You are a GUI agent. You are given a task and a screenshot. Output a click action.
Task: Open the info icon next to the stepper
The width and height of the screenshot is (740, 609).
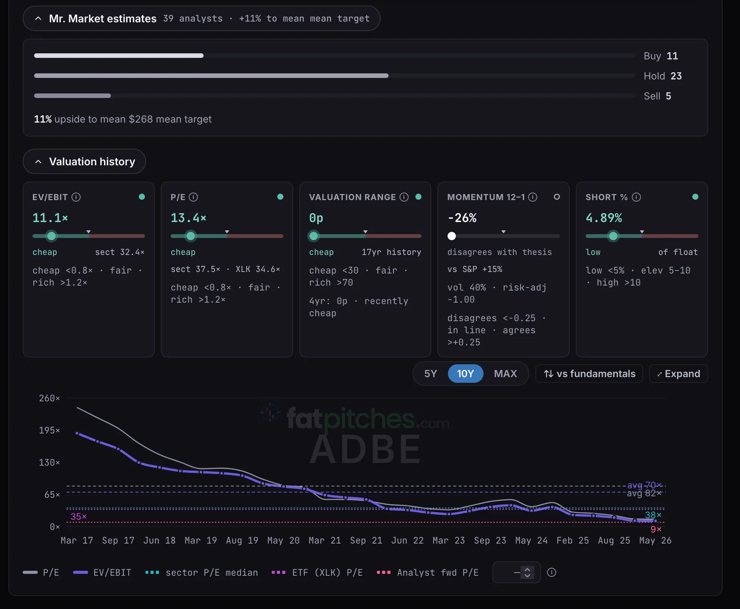click(552, 572)
